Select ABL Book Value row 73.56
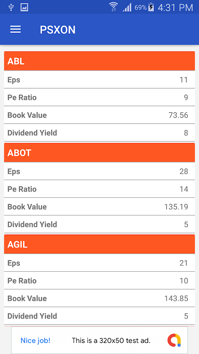Viewport: 199px width, 354px height. 99,115
